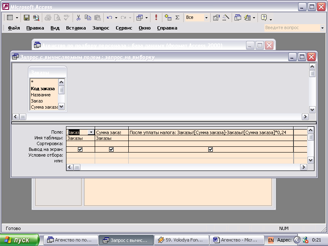Image resolution: width=328 pixels, height=246 pixels.
Task: Open the Заказ field dropdown arrow
Action: click(91, 132)
